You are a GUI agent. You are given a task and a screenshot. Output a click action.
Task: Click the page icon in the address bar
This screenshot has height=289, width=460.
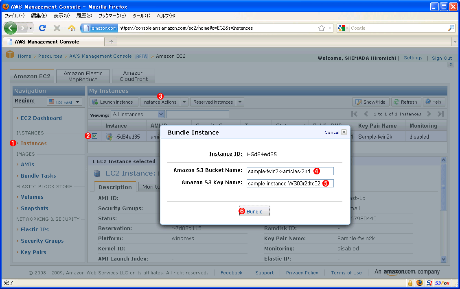[x=86, y=28]
